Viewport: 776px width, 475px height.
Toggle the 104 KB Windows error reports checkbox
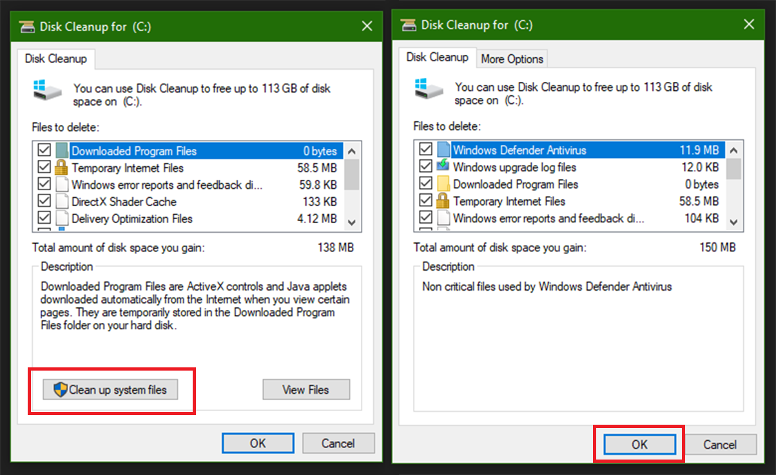[x=425, y=217]
